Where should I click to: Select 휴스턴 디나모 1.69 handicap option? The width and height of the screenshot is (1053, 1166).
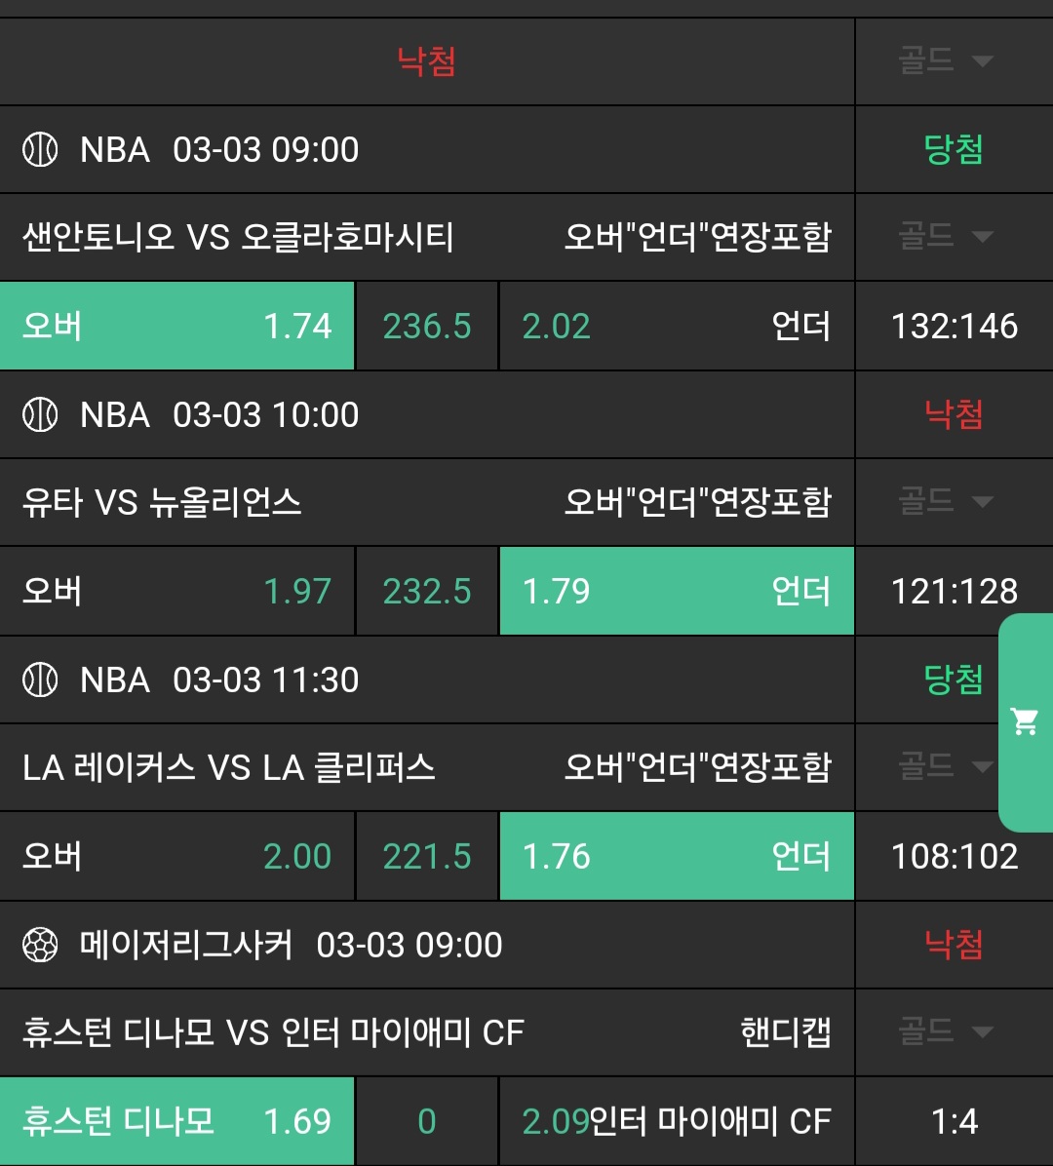(176, 1122)
